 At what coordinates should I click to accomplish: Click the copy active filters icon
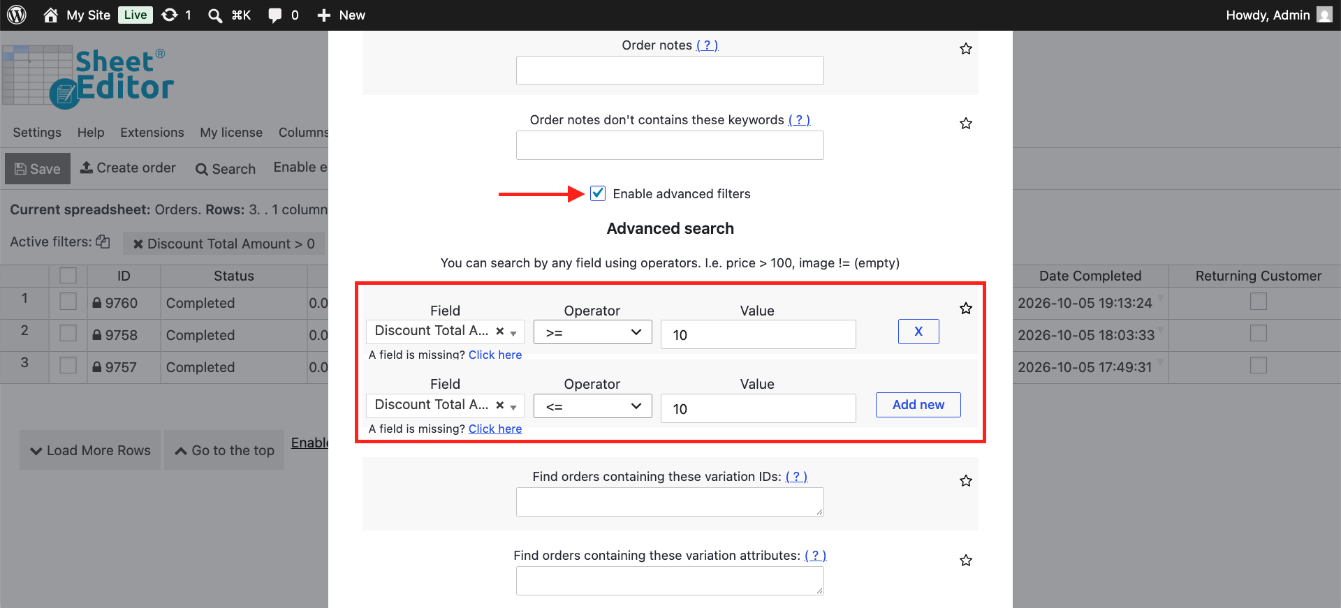click(x=103, y=242)
